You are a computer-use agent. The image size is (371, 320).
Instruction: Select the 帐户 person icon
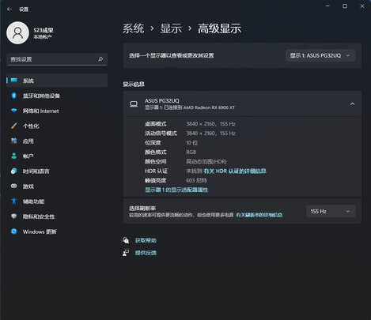[14, 156]
